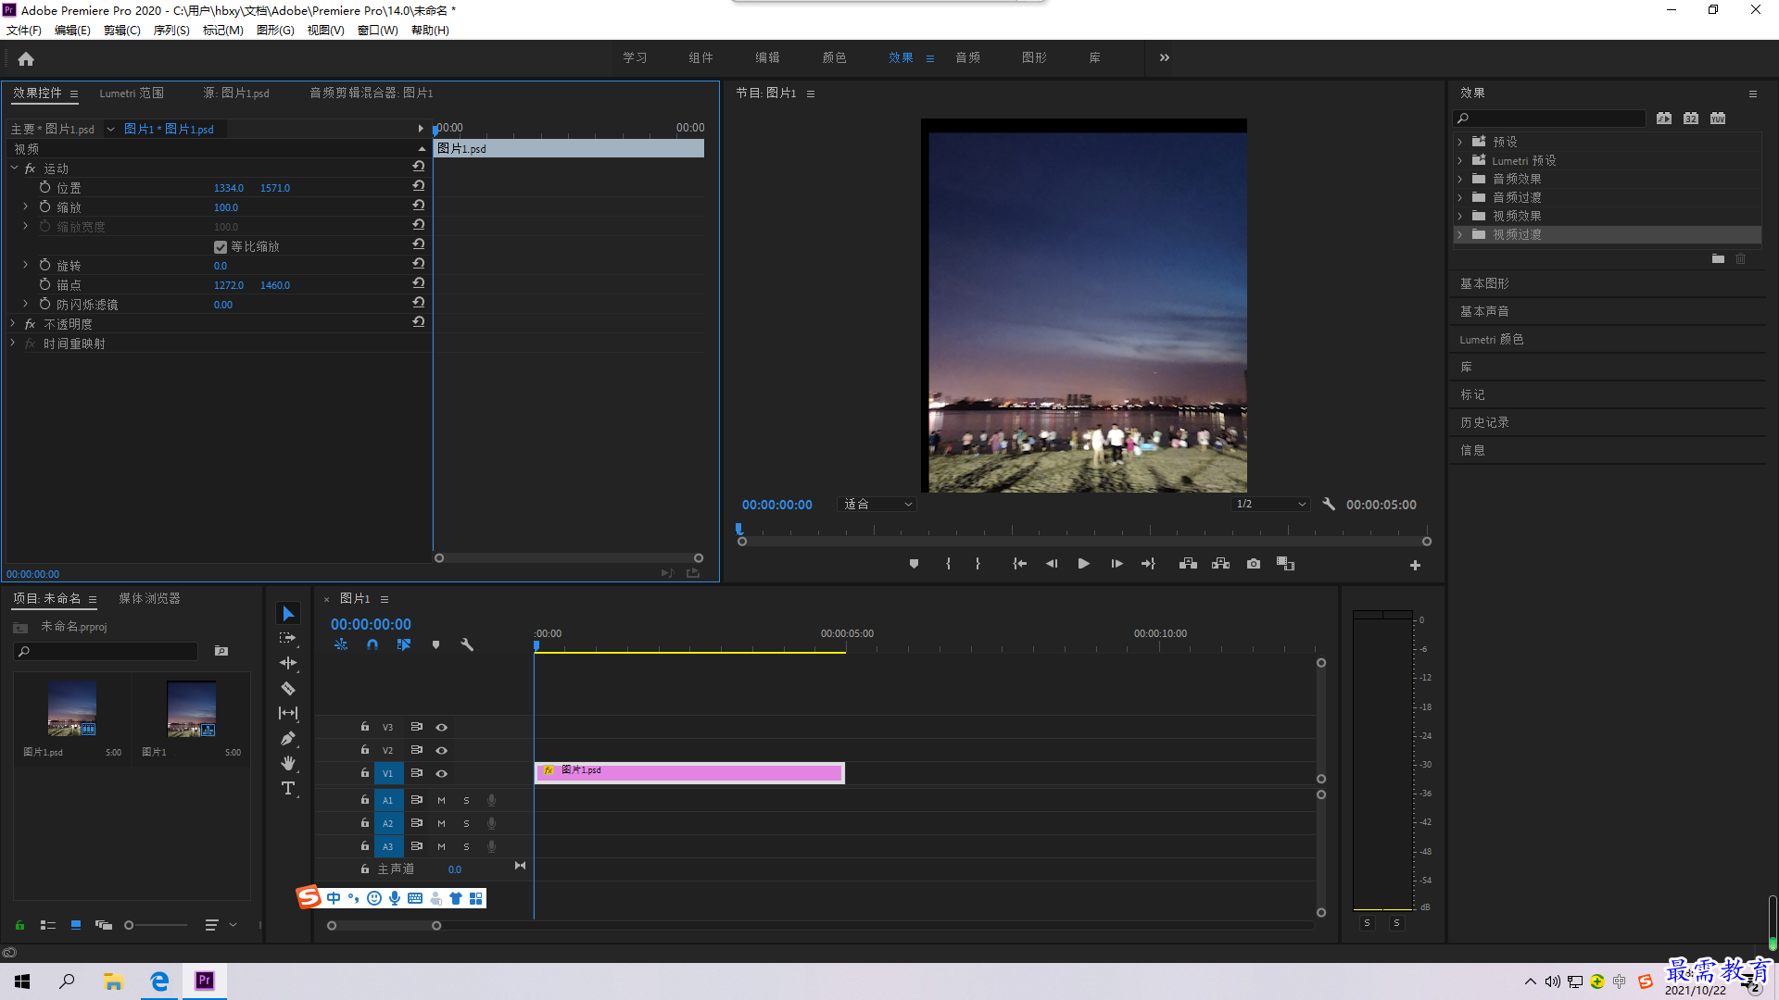Go to Out point in Program monitor
This screenshot has height=1000, width=1779.
[1148, 564]
